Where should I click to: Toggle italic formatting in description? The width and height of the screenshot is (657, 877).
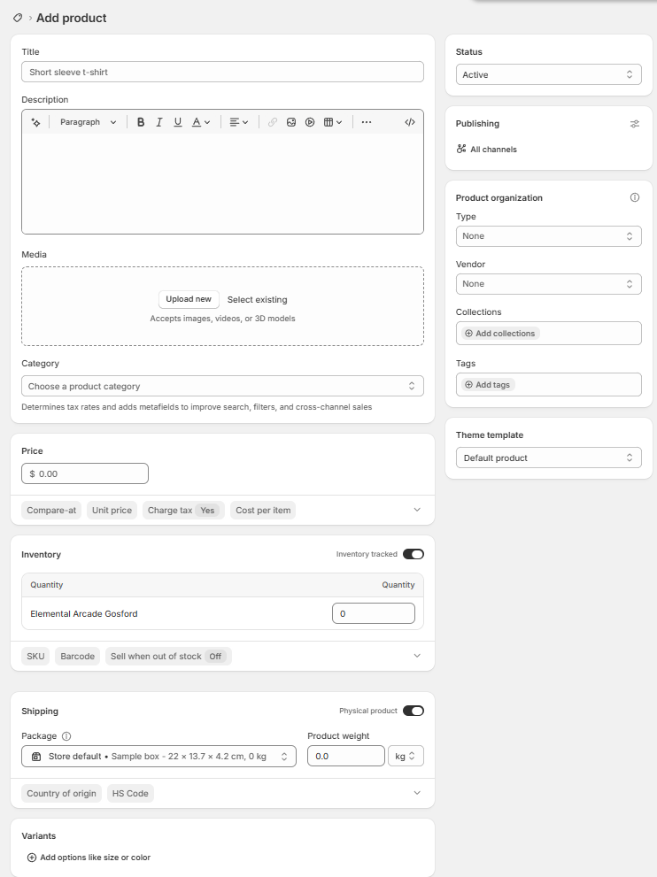(x=158, y=122)
